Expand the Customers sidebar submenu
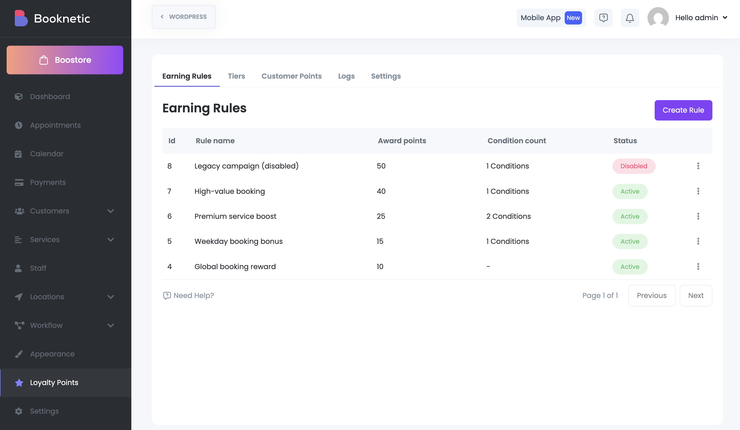This screenshot has width=740, height=430. coord(111,211)
